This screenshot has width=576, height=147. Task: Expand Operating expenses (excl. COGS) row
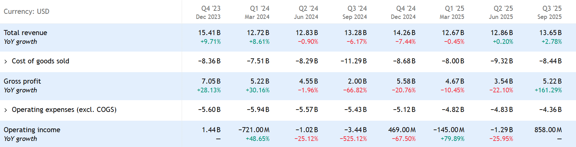coord(6,110)
